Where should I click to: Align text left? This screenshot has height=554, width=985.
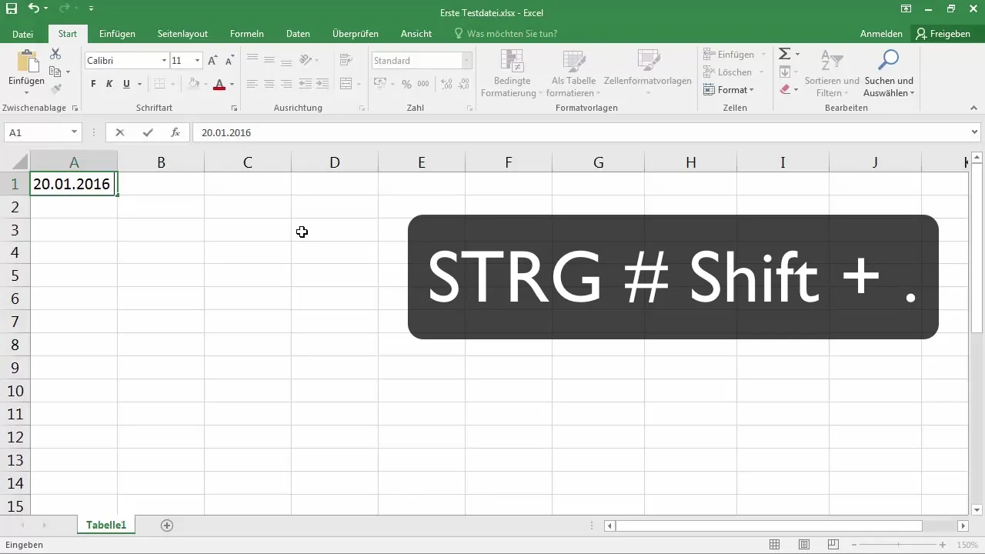tap(252, 84)
